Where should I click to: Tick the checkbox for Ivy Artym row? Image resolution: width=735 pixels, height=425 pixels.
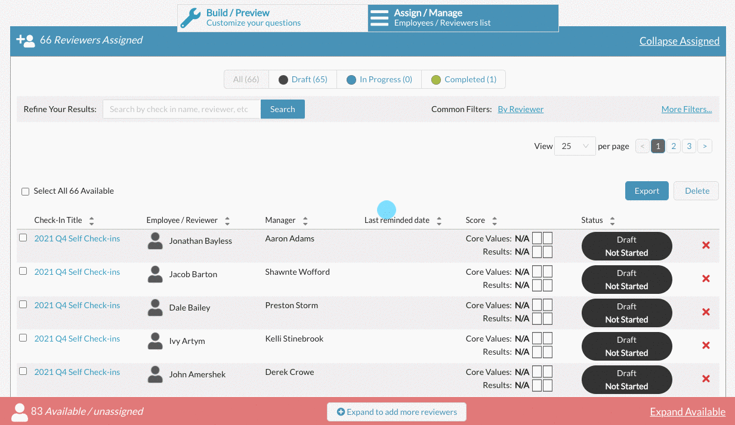click(23, 337)
